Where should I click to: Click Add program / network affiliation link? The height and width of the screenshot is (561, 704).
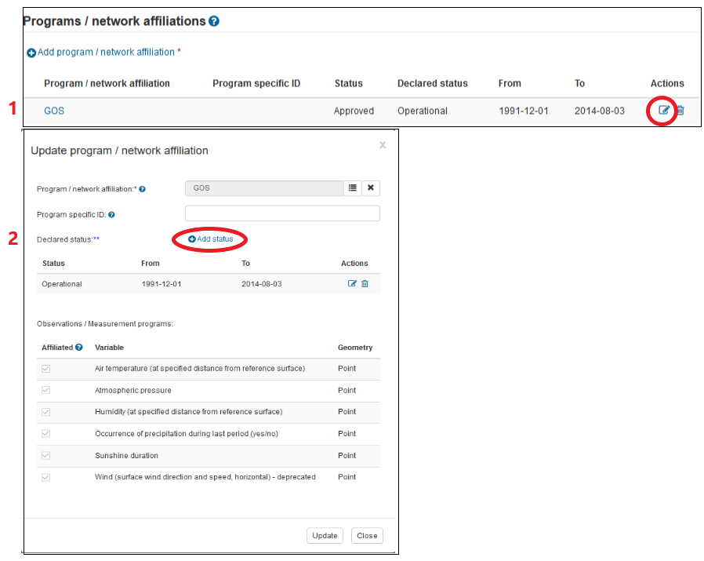[x=100, y=52]
